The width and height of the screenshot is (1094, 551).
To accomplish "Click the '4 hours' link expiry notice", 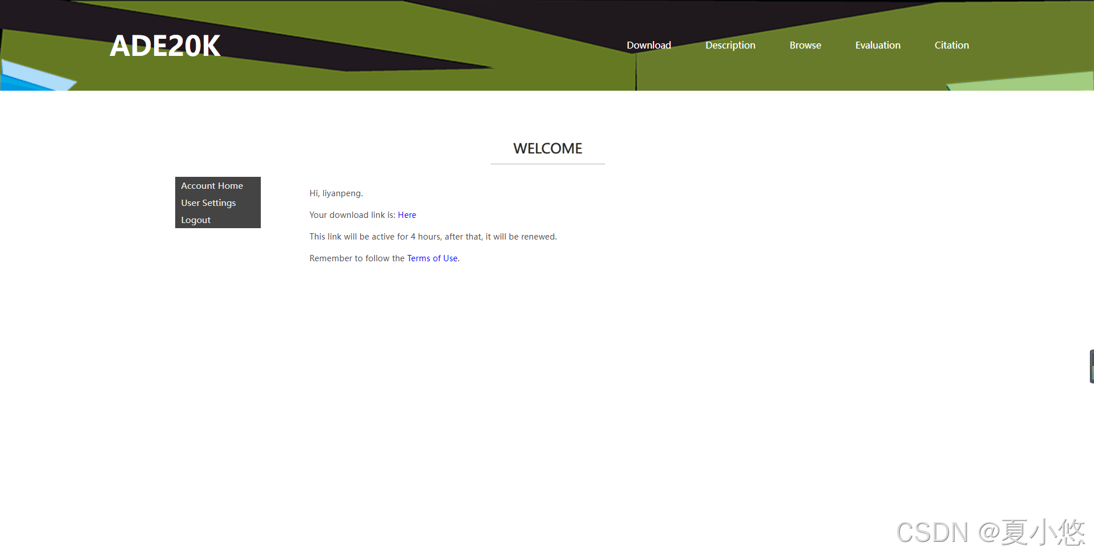I will point(433,237).
